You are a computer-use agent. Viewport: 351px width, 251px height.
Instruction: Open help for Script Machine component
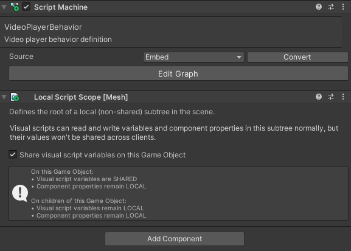click(x=319, y=7)
